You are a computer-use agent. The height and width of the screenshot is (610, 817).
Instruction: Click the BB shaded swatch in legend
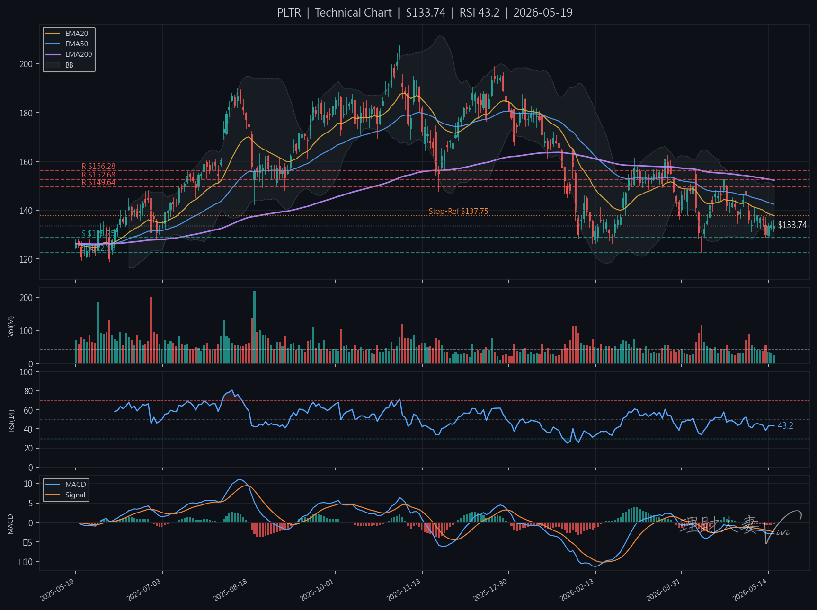tap(53, 65)
